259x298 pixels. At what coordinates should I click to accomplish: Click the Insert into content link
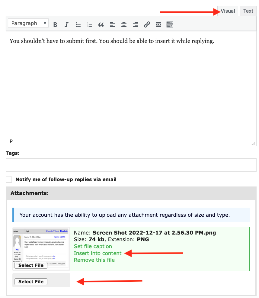coord(98,253)
